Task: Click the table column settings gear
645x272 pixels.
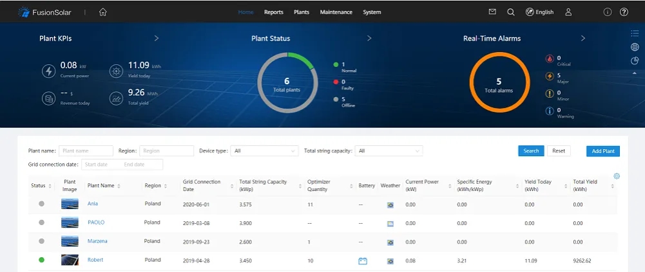Action: click(617, 176)
